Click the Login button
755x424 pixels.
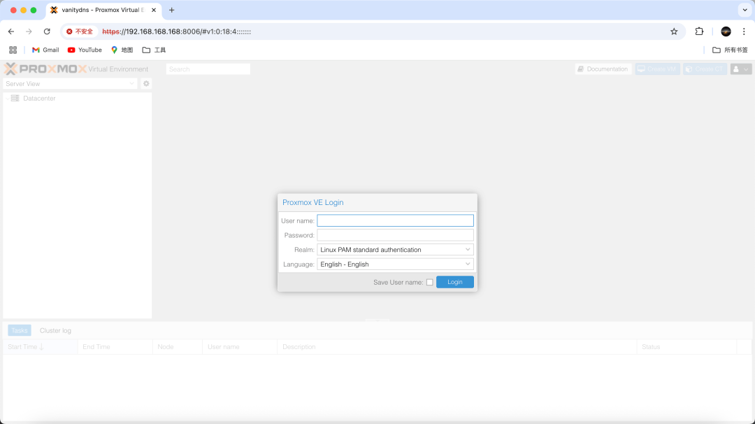[x=455, y=282]
